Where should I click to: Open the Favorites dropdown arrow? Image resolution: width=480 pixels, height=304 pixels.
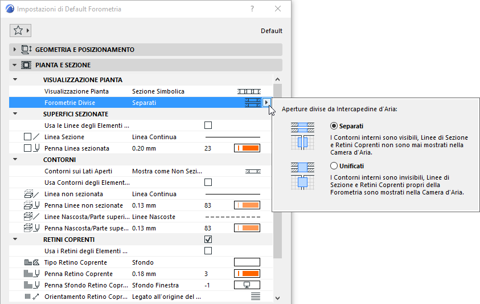(x=27, y=30)
